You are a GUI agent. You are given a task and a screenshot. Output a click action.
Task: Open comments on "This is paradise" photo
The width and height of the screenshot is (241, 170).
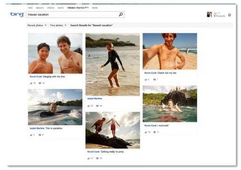[40, 135]
